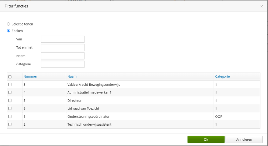Click the Directeur name cell
This screenshot has width=268, height=146.
(75, 100)
